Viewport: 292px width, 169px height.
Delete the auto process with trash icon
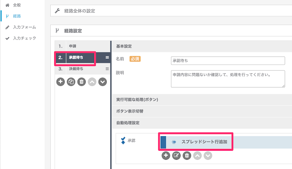pyautogui.click(x=187, y=155)
